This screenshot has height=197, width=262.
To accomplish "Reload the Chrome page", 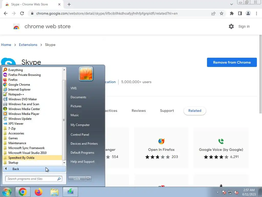I will click(22, 13).
